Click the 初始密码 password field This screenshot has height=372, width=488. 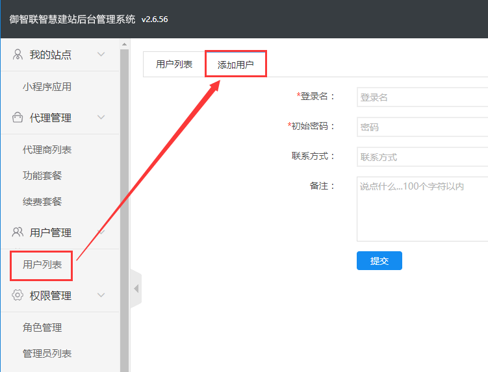422,127
